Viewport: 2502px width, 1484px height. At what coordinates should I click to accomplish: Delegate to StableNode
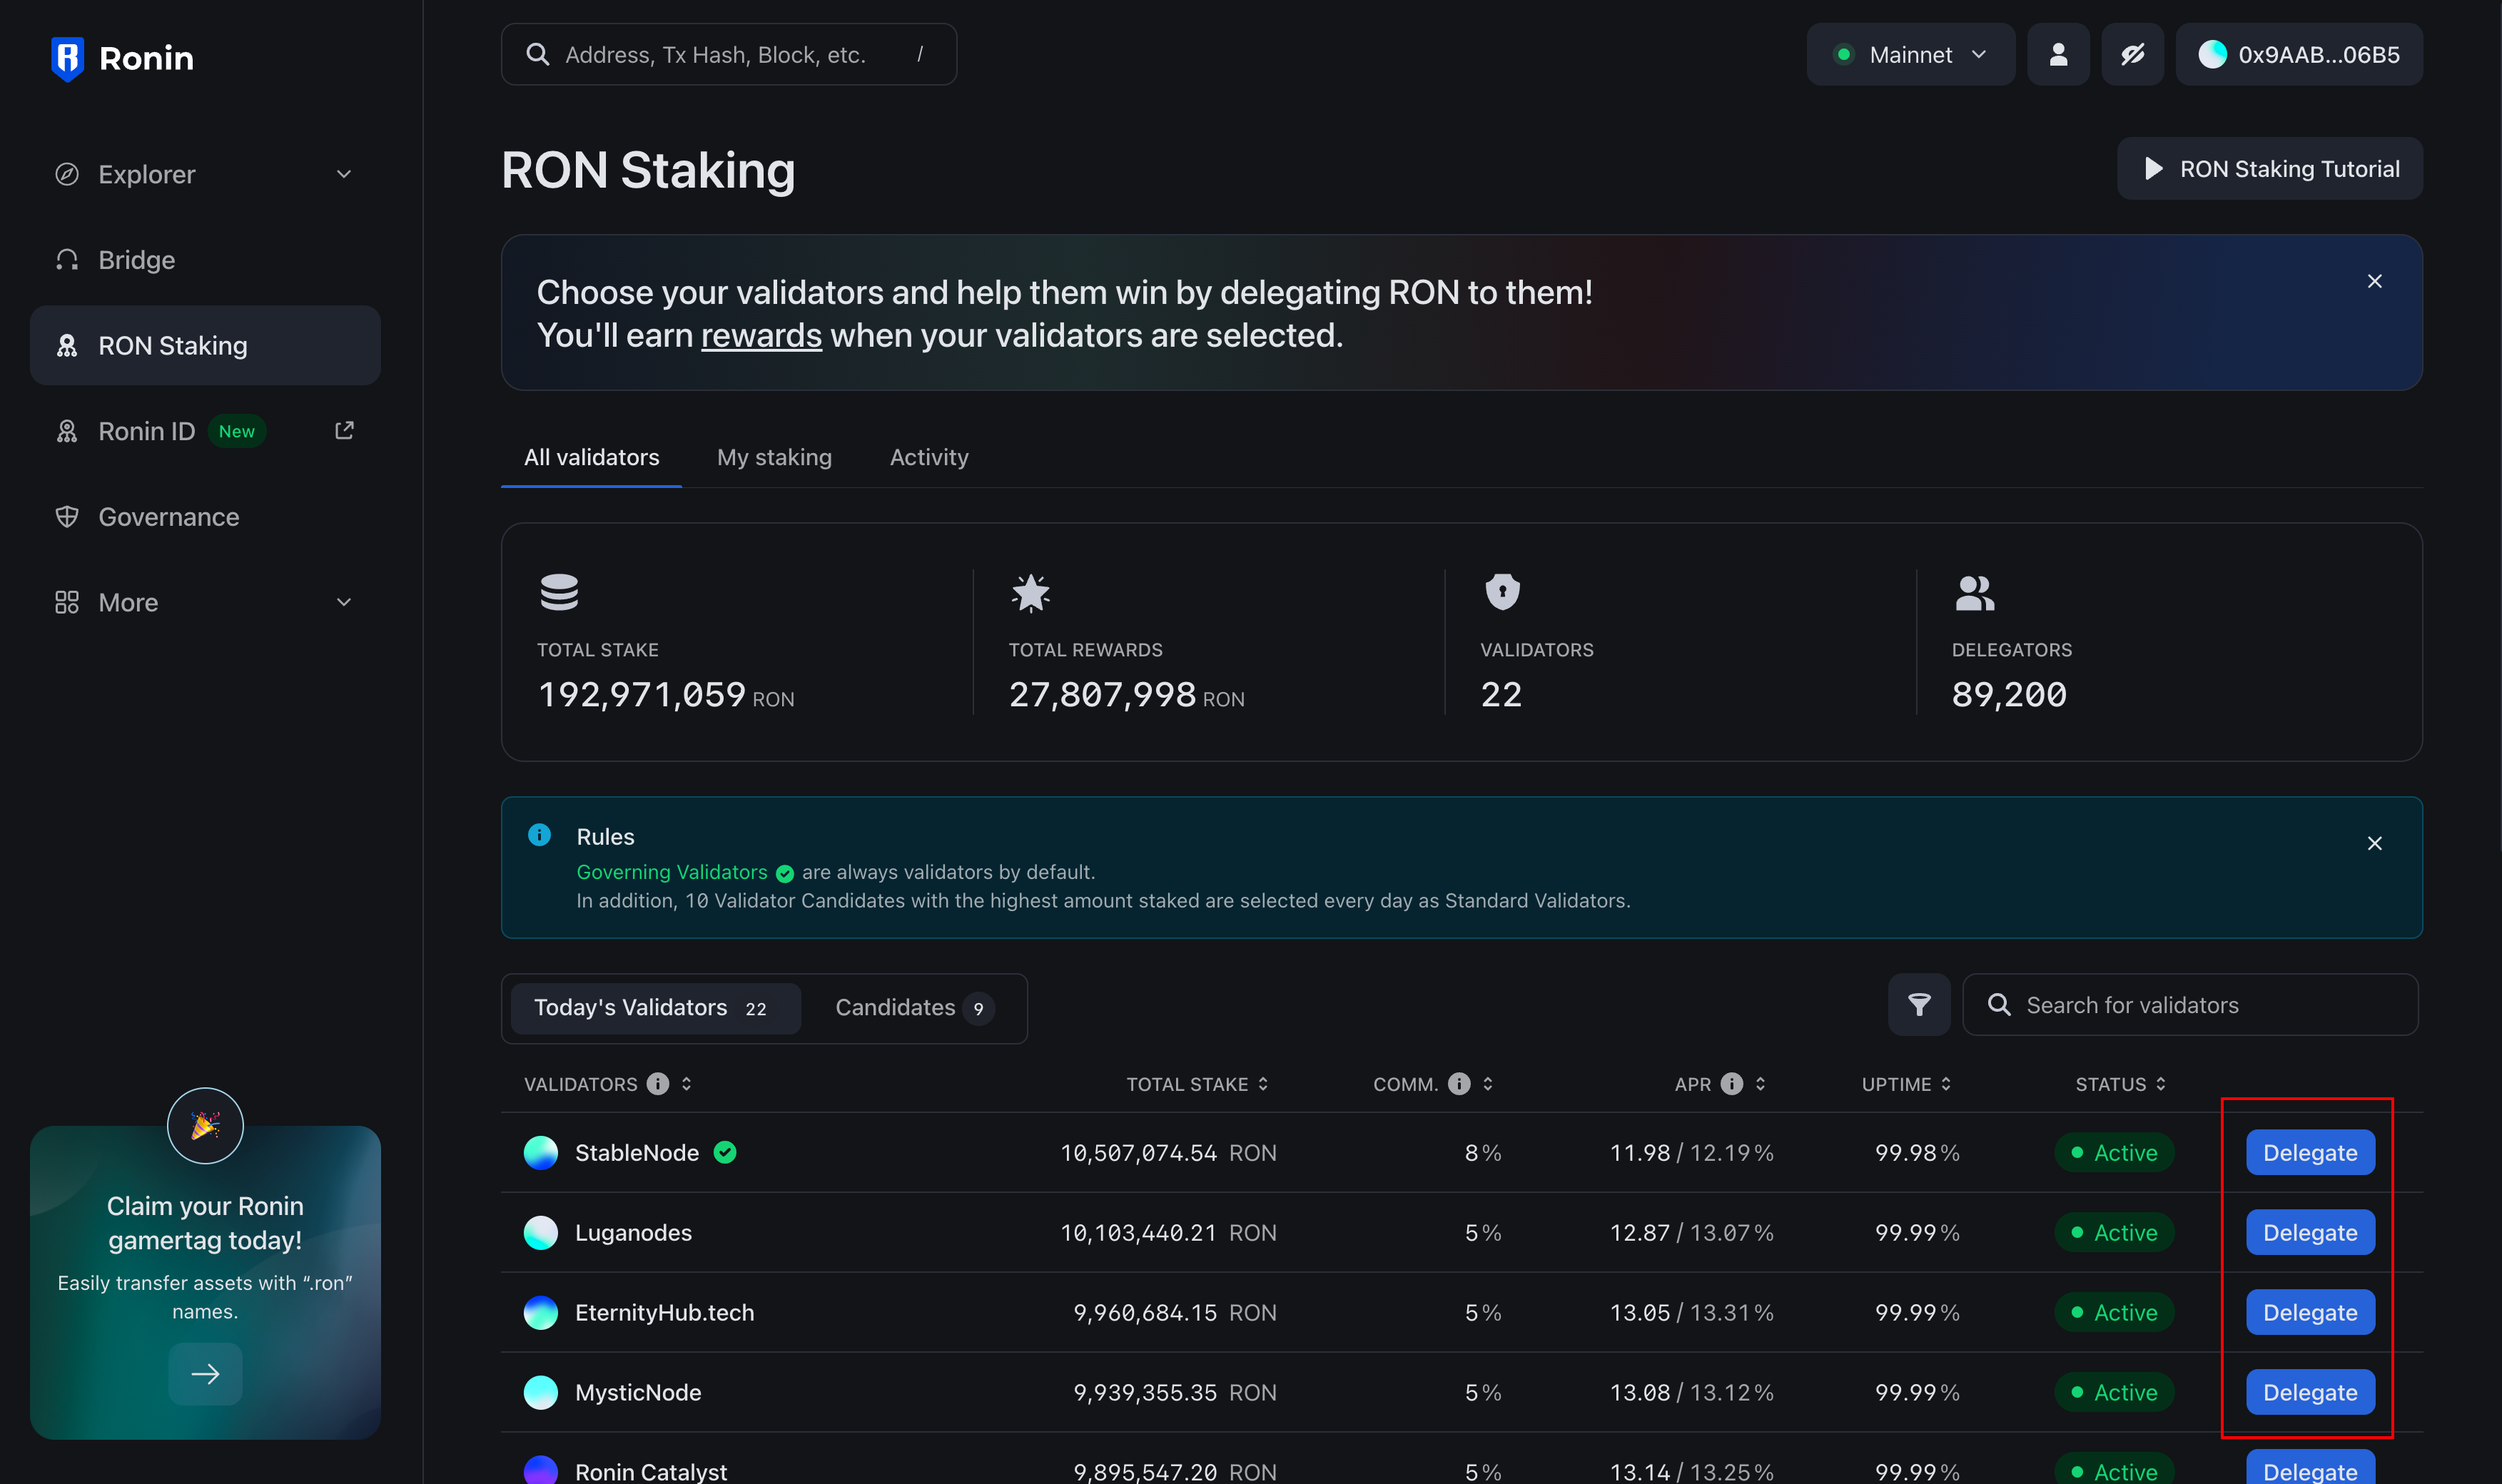(2310, 1152)
